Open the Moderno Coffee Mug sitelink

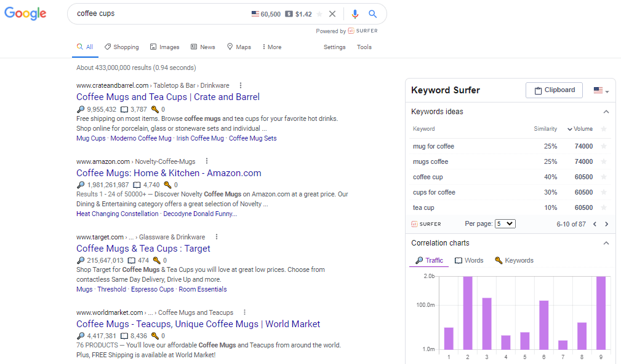141,138
